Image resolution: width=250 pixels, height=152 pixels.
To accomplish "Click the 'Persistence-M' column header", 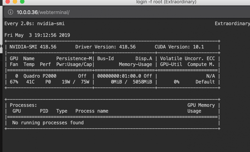I will (74, 58).
